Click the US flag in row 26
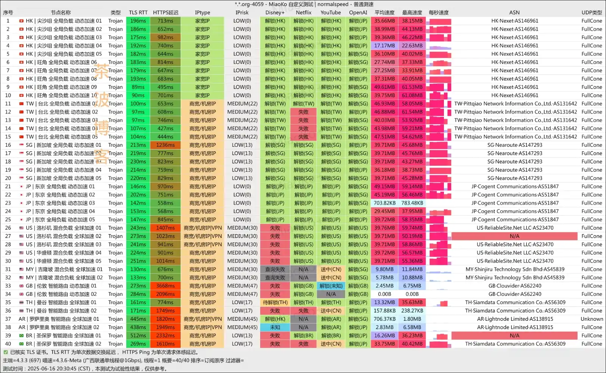Image resolution: width=606 pixels, height=373 pixels. pos(22,228)
